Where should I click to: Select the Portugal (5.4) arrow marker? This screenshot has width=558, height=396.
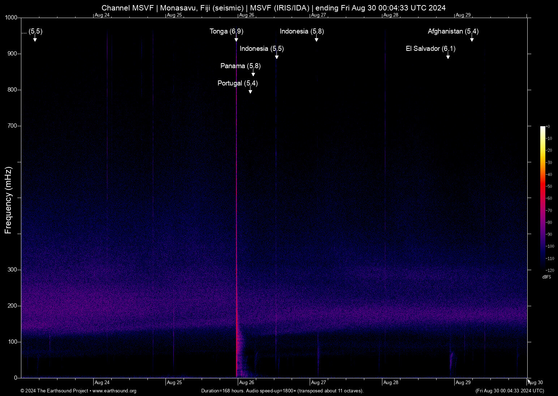click(250, 91)
